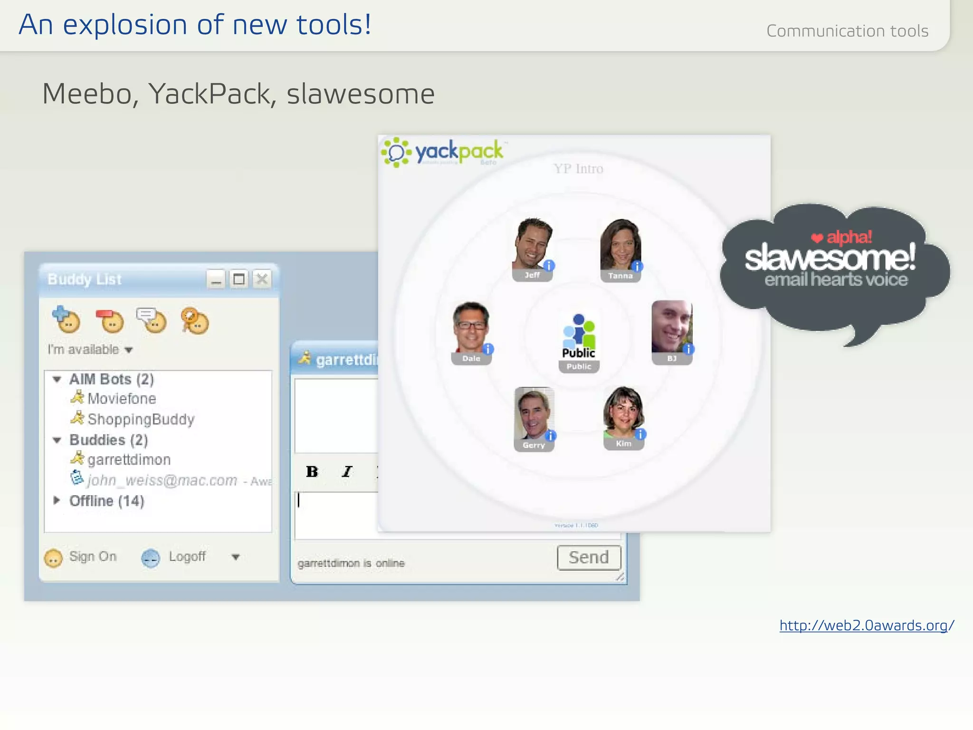Toggle italic formatting in chat

click(347, 471)
